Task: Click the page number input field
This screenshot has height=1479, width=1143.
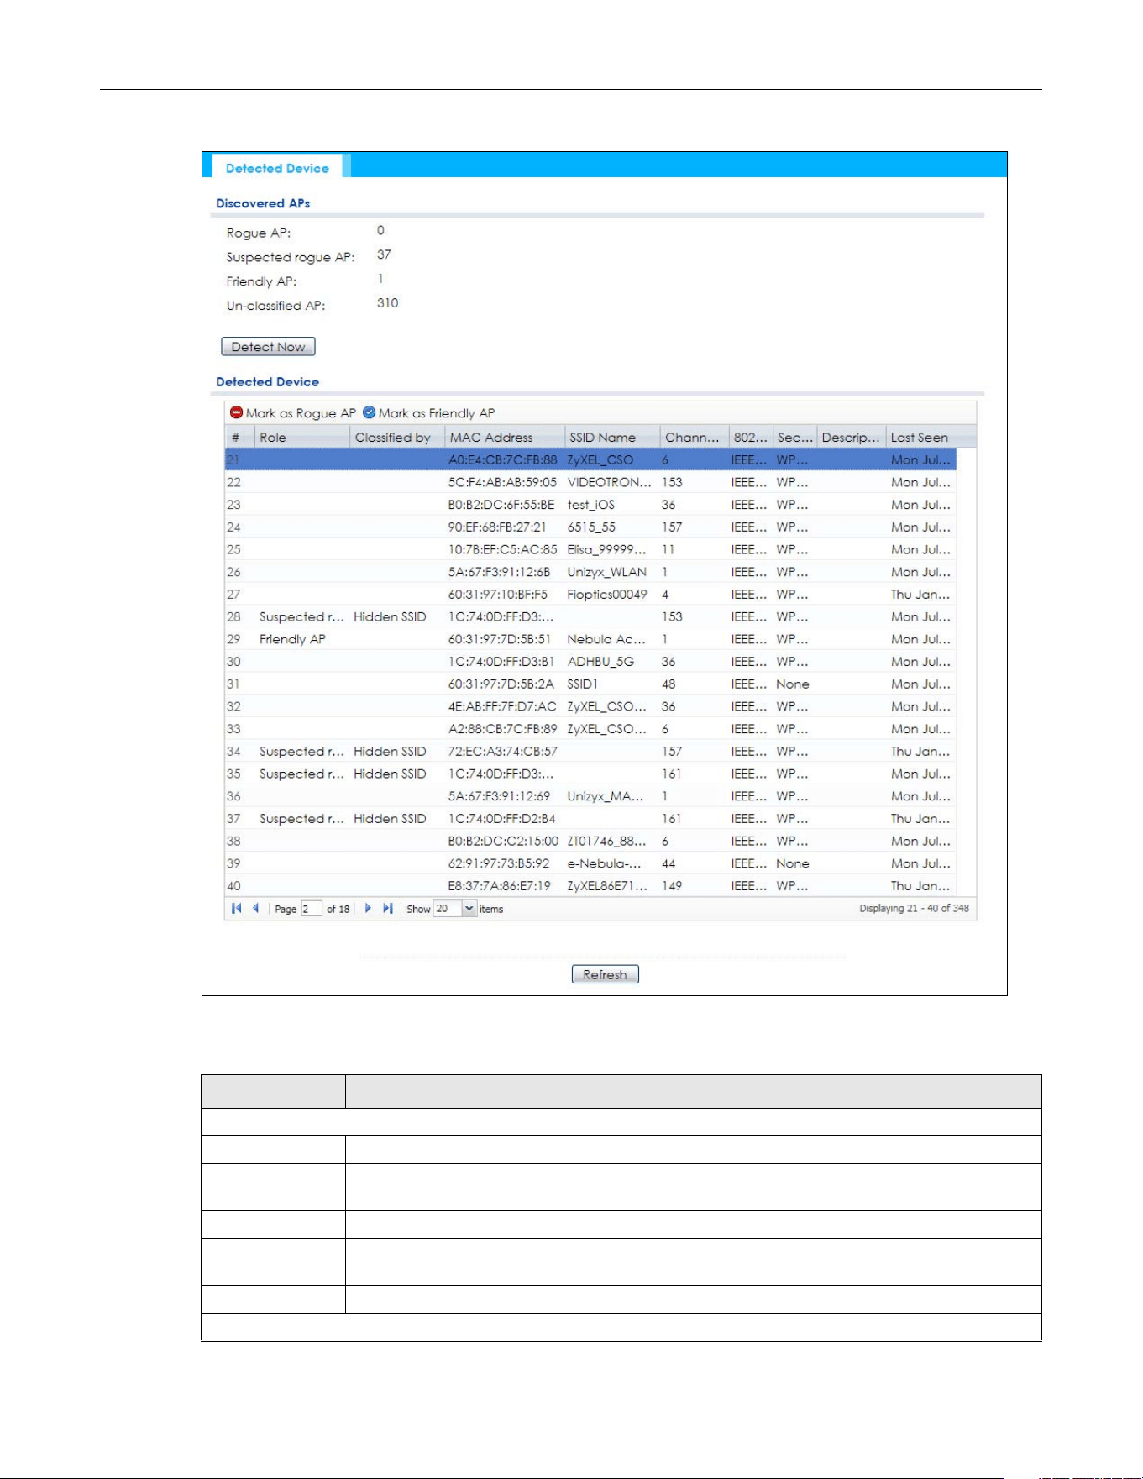Action: coord(311,909)
